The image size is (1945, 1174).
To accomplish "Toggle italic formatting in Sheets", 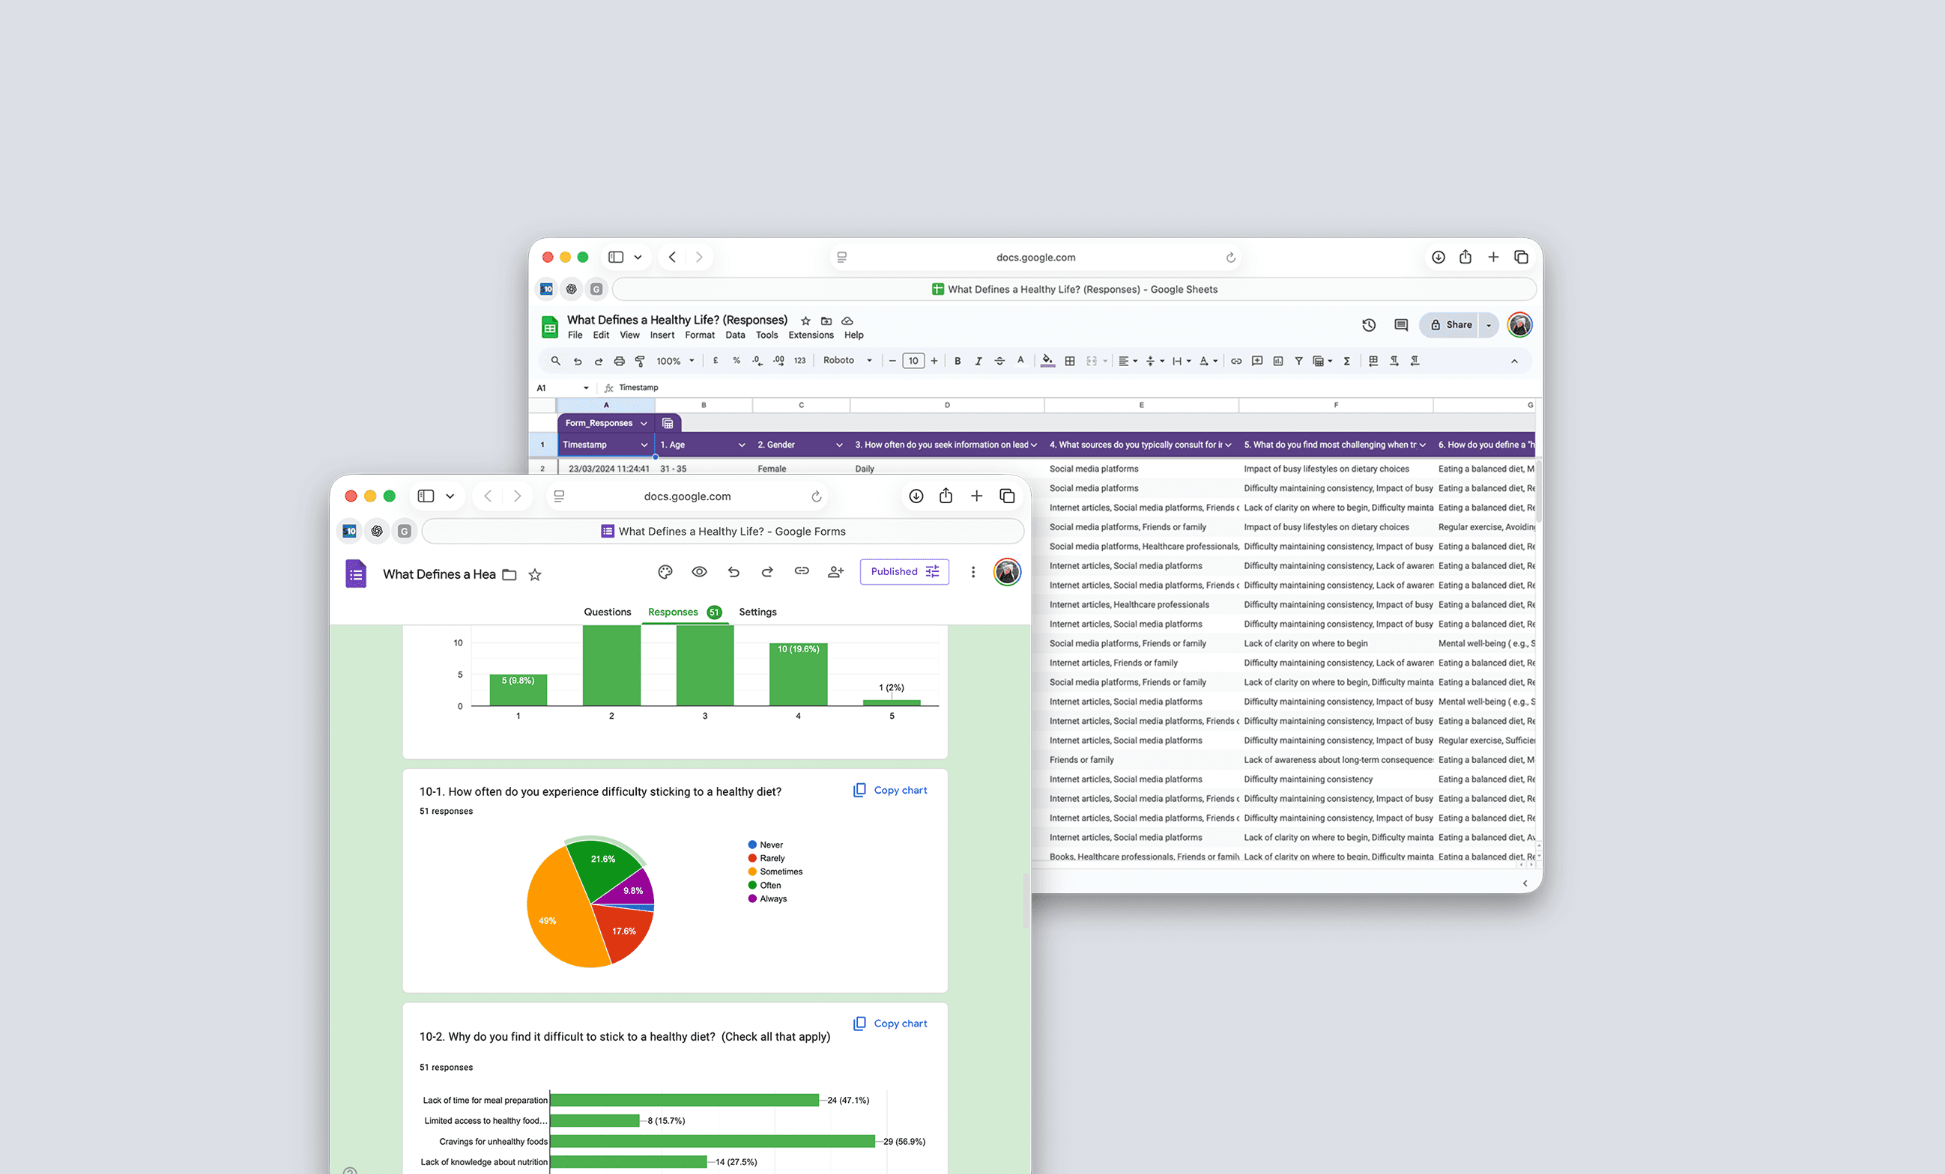I will click(978, 361).
